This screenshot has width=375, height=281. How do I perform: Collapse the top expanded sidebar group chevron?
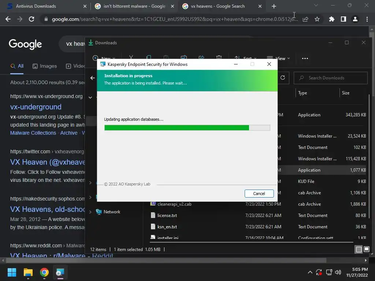90,97
